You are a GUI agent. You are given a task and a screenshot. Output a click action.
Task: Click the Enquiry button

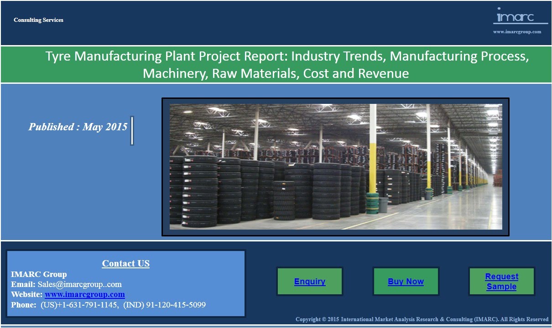click(310, 282)
